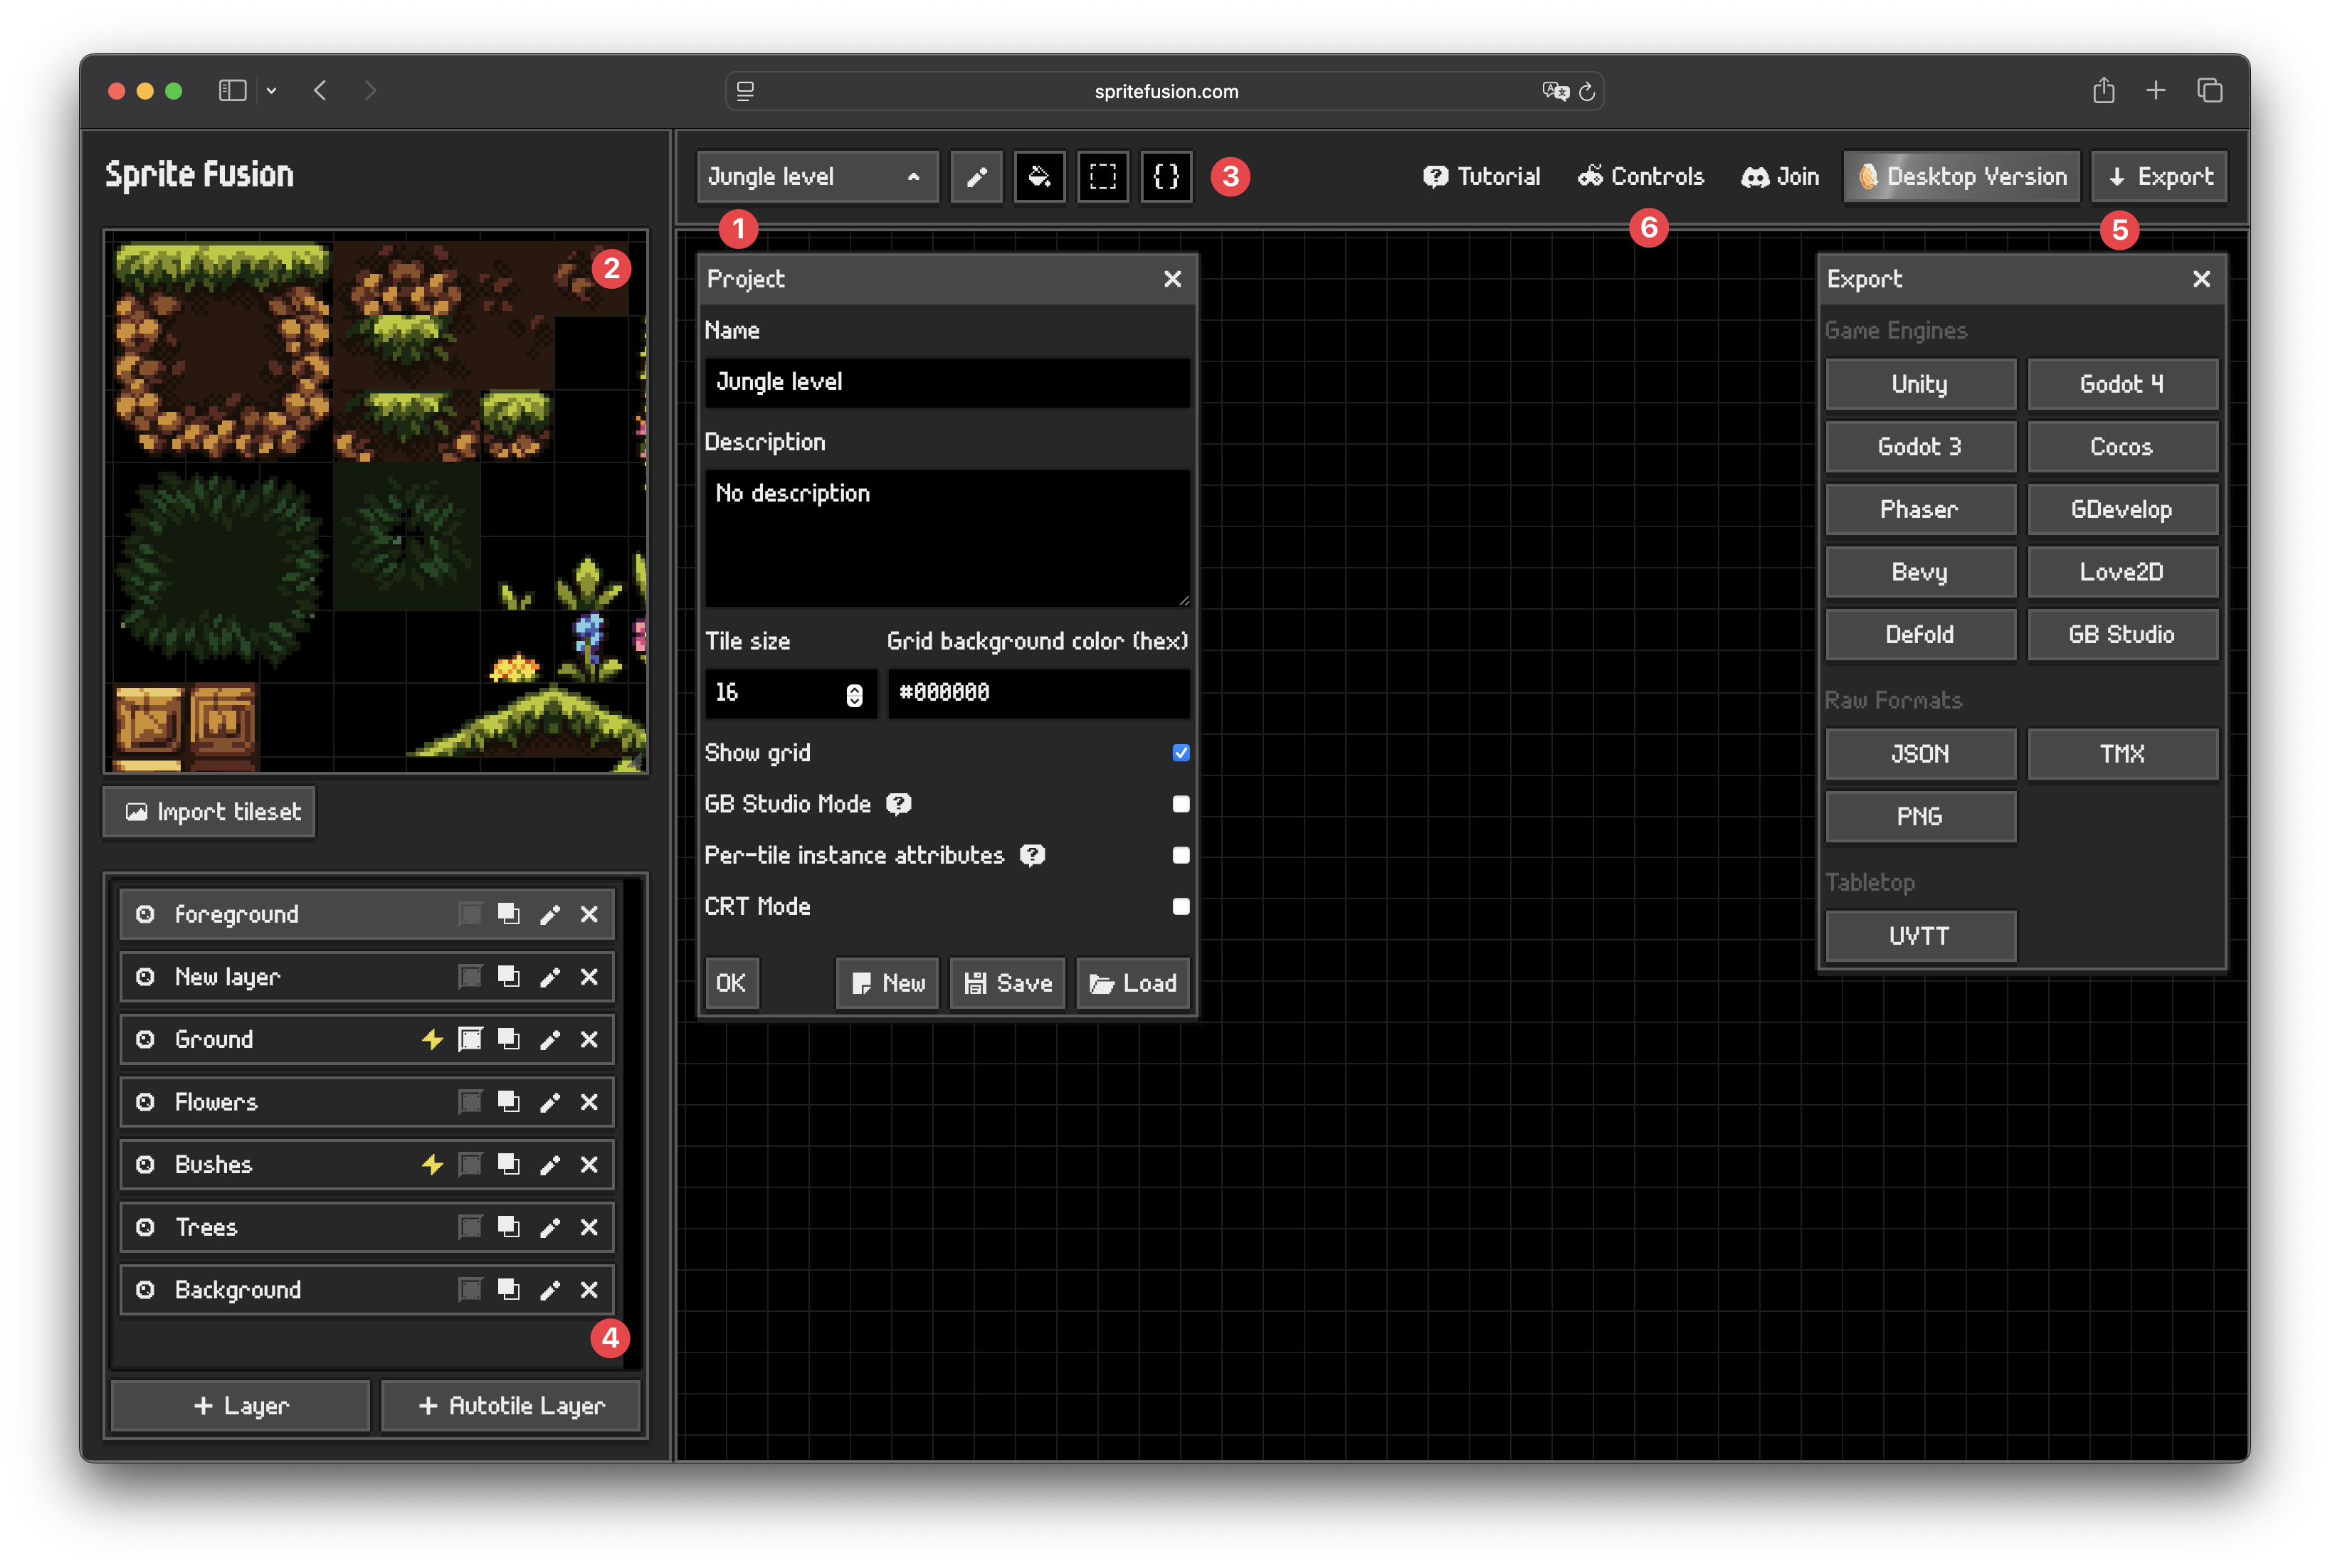The height and width of the screenshot is (1568, 2330).
Task: Click Load in the Project dialog
Action: coord(1132,983)
